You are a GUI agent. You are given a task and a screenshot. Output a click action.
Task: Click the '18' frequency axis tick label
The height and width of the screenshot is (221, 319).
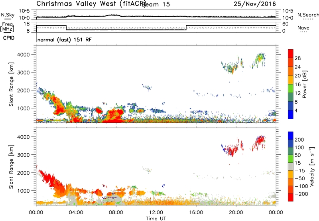point(27,24)
